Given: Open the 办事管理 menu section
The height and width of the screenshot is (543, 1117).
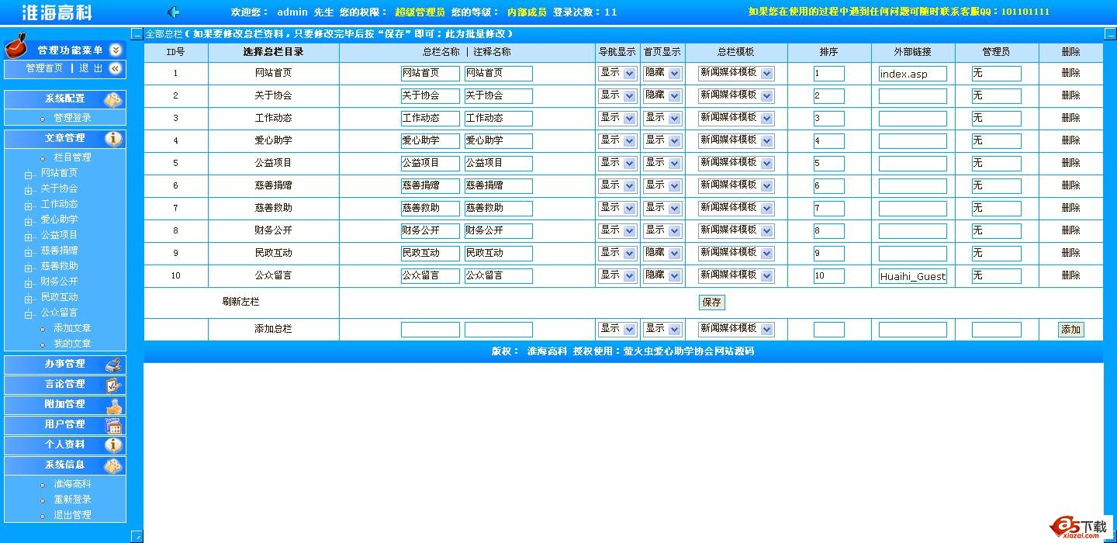Looking at the screenshot, I should pyautogui.click(x=64, y=365).
